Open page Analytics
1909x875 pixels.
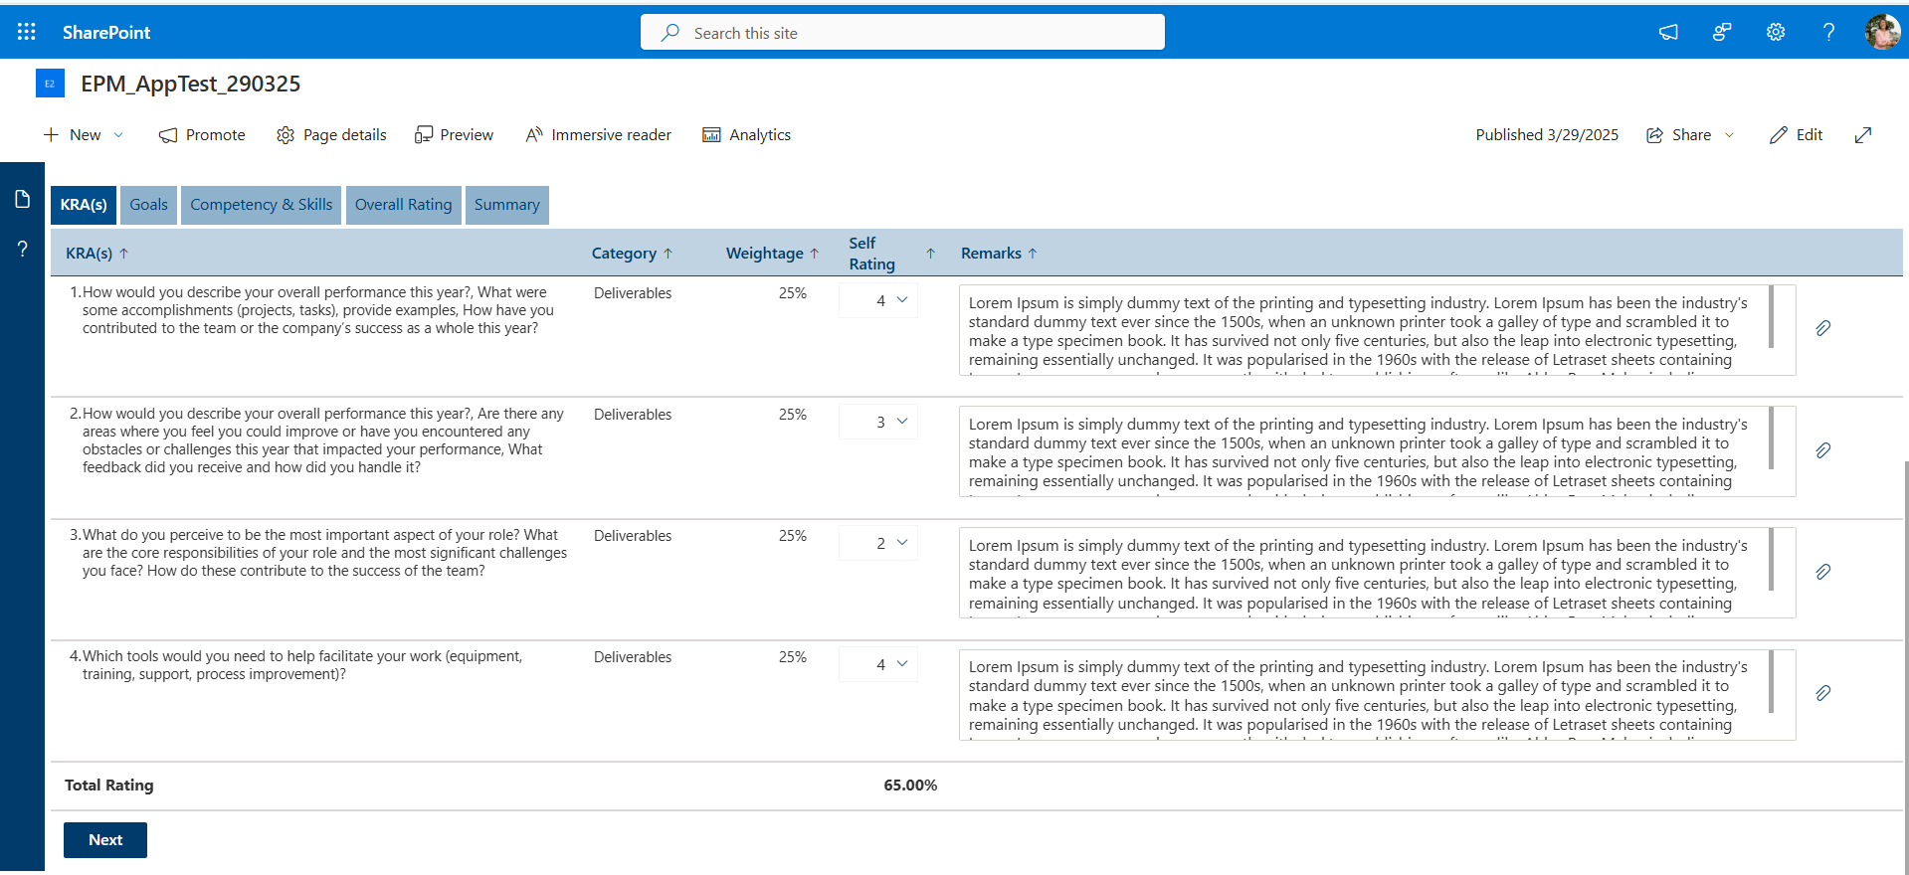tap(746, 135)
